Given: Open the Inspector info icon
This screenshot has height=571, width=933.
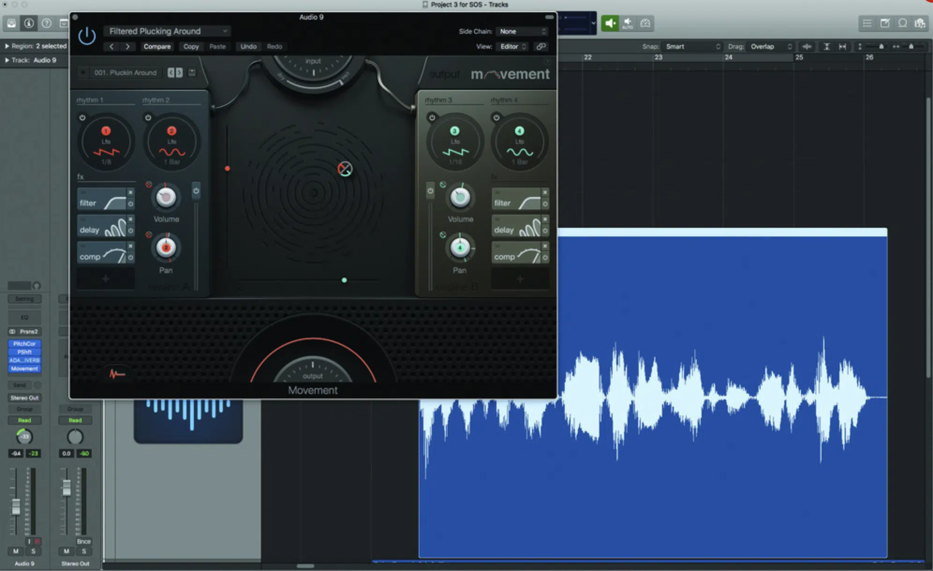Looking at the screenshot, I should click(x=29, y=23).
